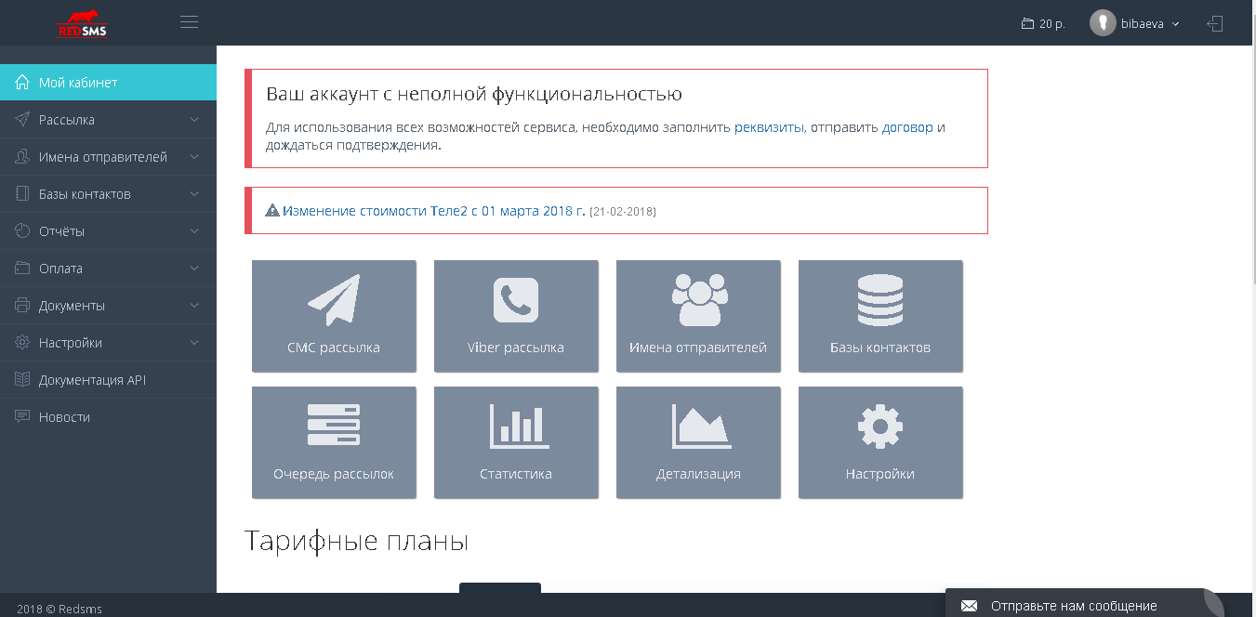Follow the реквизиты link
This screenshot has width=1256, height=617.
(x=769, y=127)
